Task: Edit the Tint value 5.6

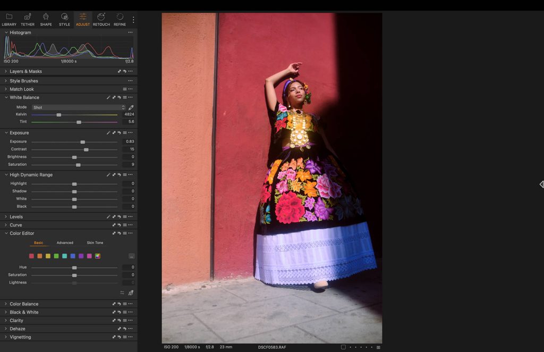Action: click(129, 122)
